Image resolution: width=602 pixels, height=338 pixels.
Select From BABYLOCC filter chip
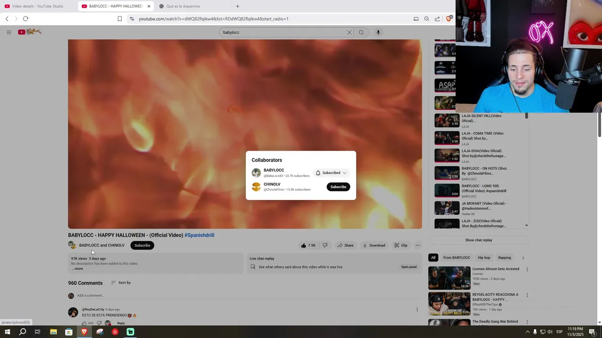point(457,258)
